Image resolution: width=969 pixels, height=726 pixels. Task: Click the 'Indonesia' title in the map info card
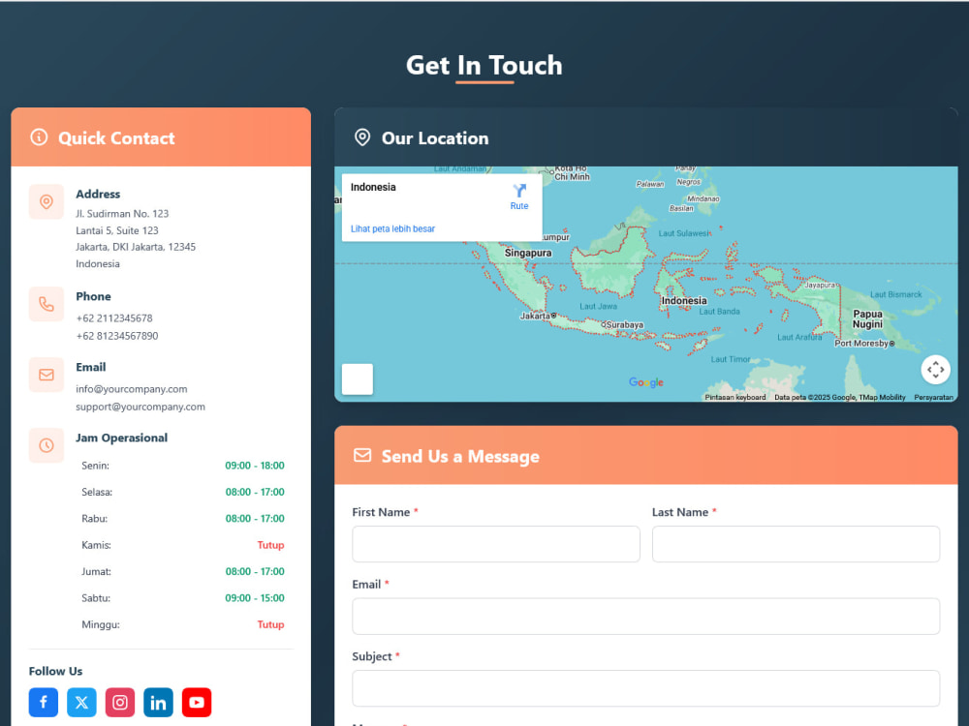(373, 187)
